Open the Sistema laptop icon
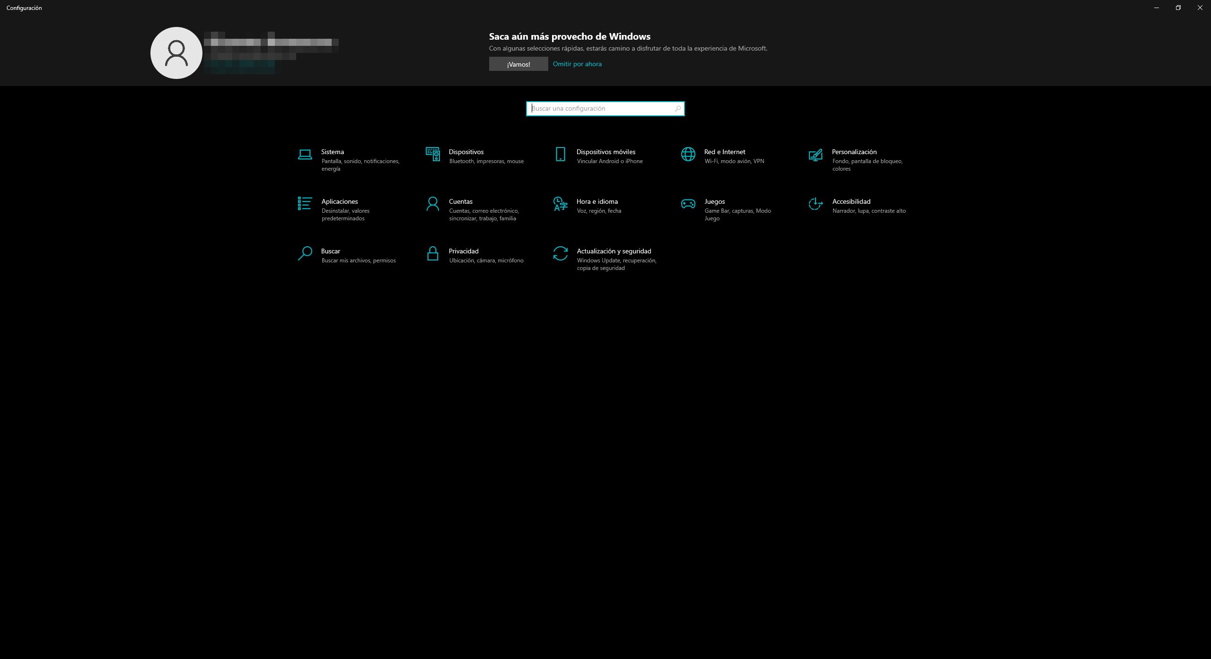Screen dimensions: 1211x659 point(305,155)
